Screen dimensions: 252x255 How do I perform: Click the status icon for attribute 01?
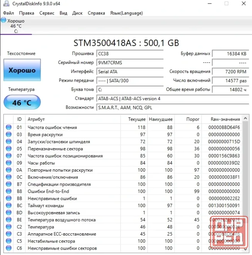click(9, 127)
